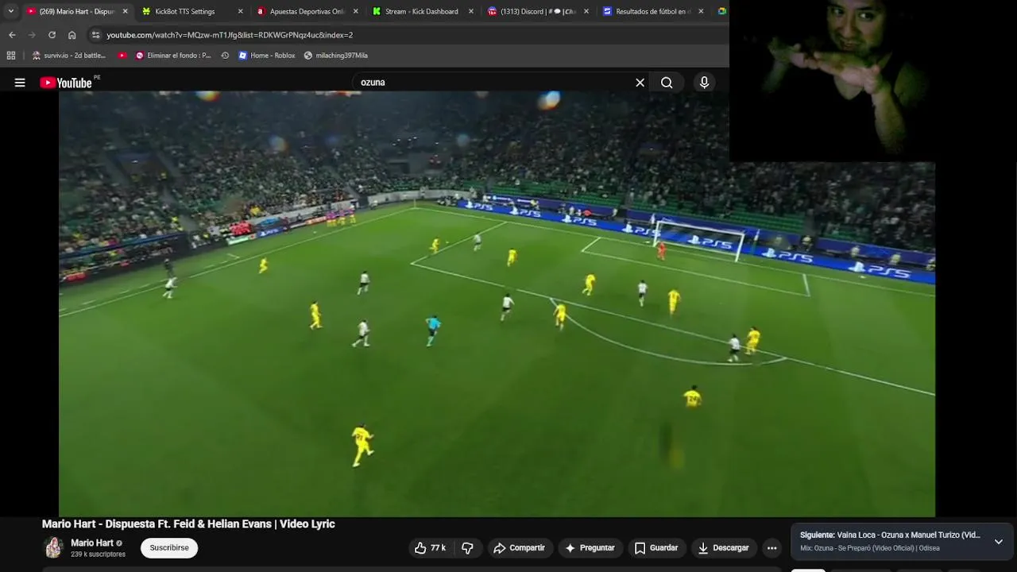Viewport: 1017px width, 572px height.
Task: Open the tab search dropdown arrow
Action: click(10, 11)
